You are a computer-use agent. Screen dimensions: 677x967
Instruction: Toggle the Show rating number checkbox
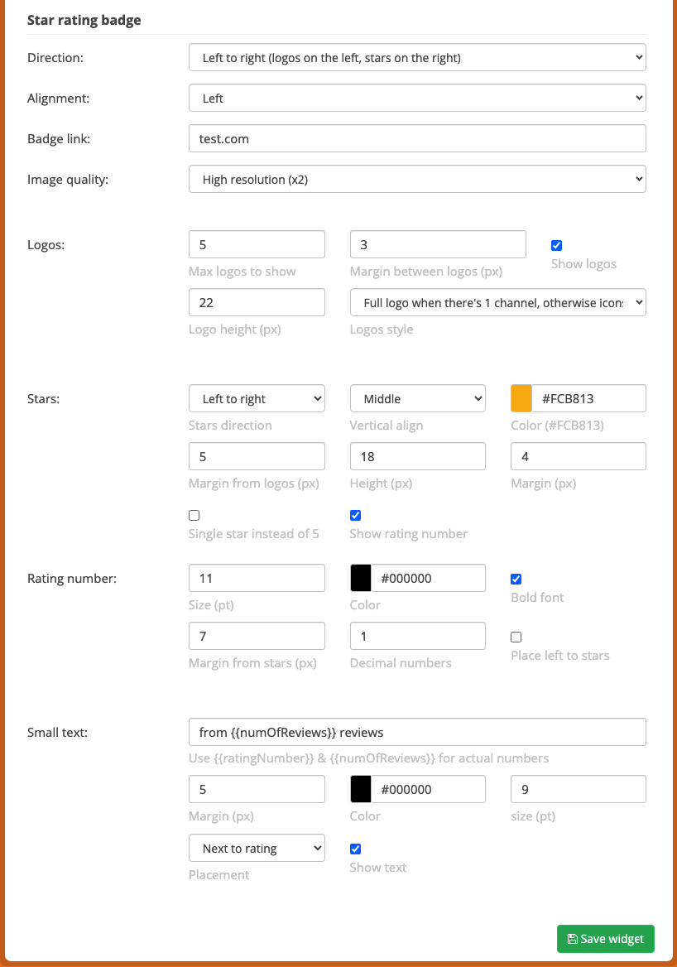[355, 515]
